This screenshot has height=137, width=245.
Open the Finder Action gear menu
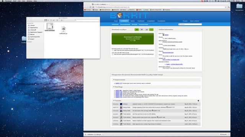click(57, 20)
